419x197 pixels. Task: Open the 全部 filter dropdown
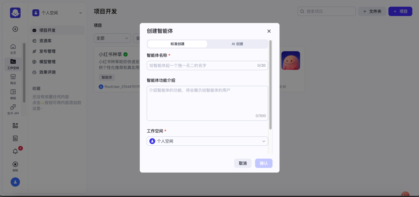pyautogui.click(x=112, y=38)
